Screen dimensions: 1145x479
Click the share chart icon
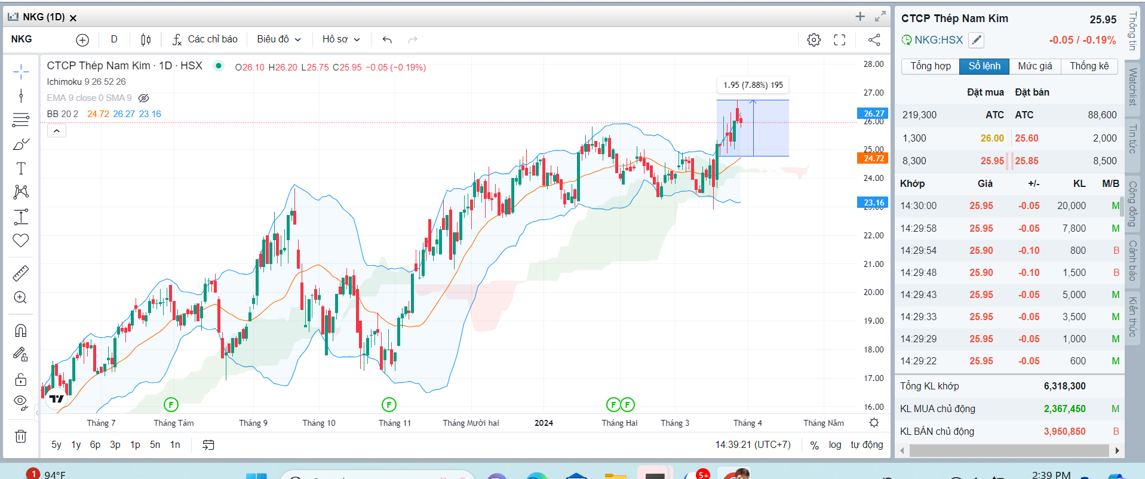[x=874, y=40]
